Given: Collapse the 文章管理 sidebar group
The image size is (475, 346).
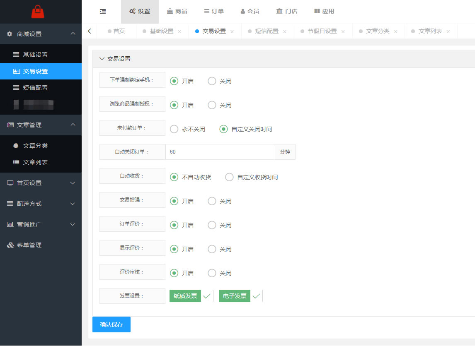Looking at the screenshot, I should (x=73, y=125).
